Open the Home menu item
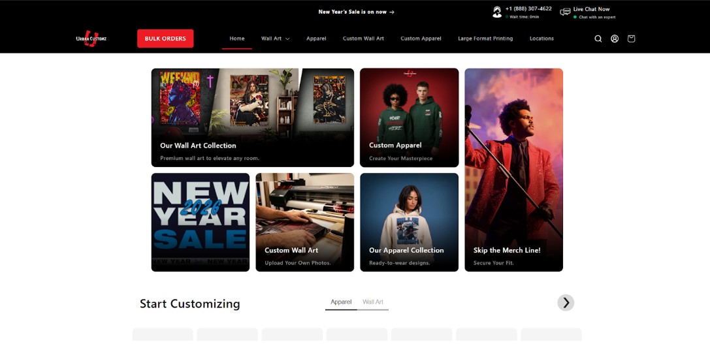710x344 pixels. [x=237, y=39]
